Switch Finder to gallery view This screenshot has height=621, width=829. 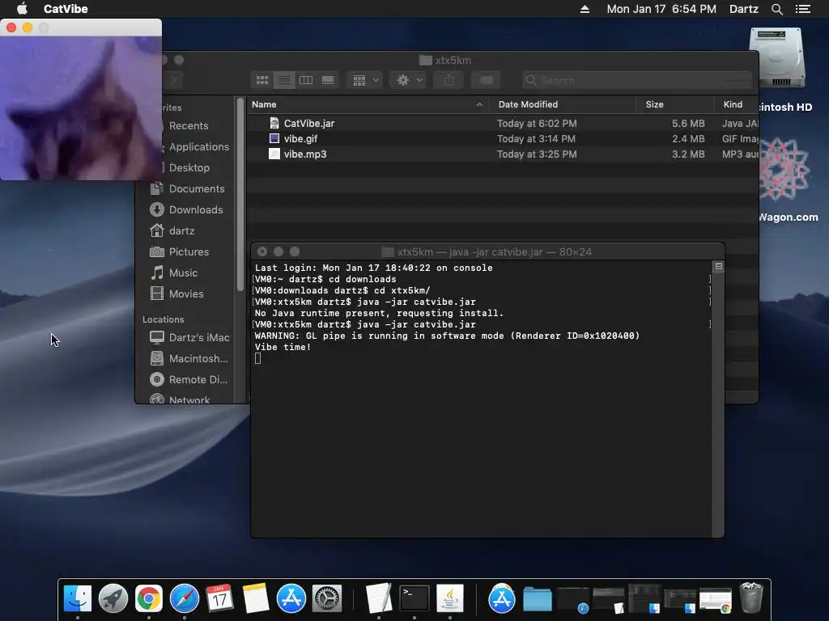pyautogui.click(x=328, y=80)
